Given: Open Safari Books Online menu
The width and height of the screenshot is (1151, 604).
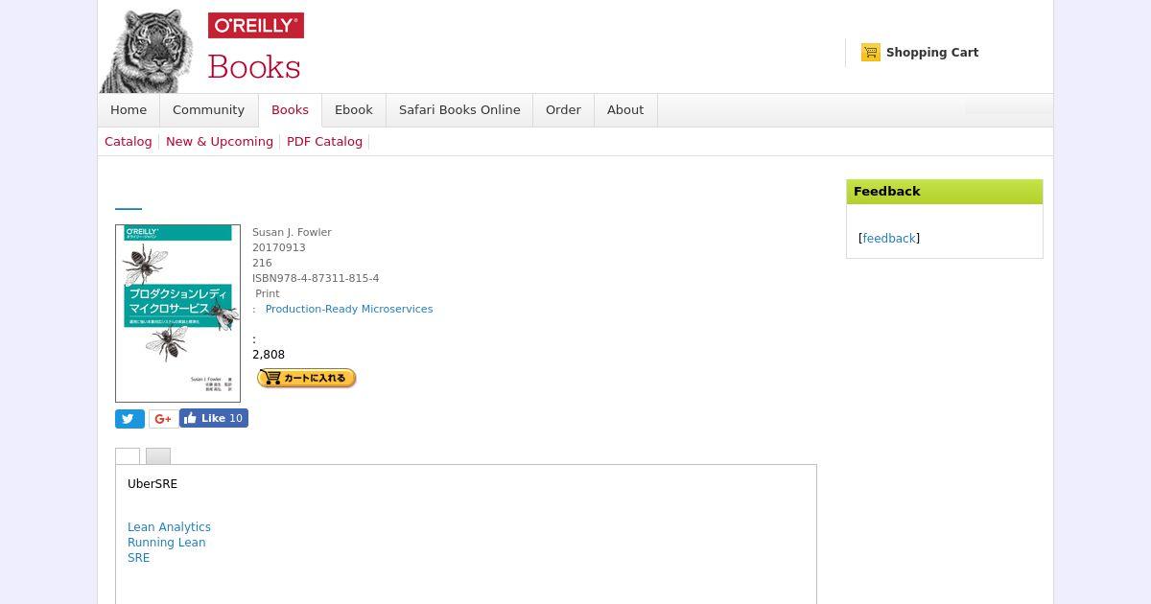Looking at the screenshot, I should (x=459, y=110).
